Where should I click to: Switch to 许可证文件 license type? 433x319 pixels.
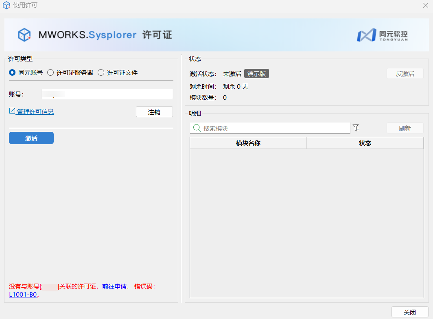[101, 73]
